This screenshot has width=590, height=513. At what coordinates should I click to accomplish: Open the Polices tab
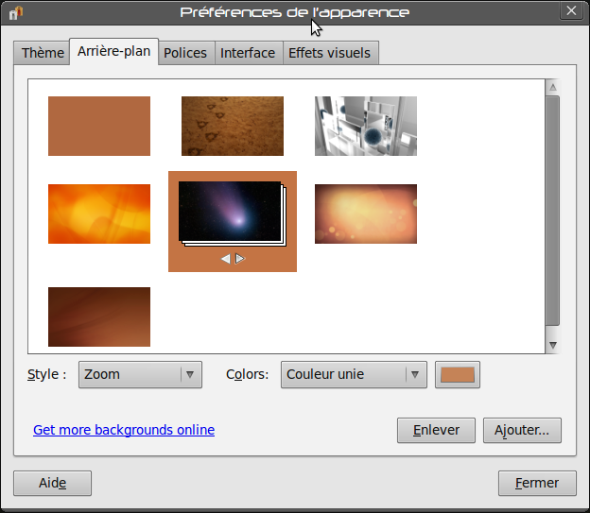(x=185, y=53)
